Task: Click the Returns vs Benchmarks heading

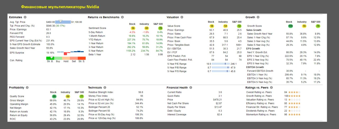Action: [104, 17]
